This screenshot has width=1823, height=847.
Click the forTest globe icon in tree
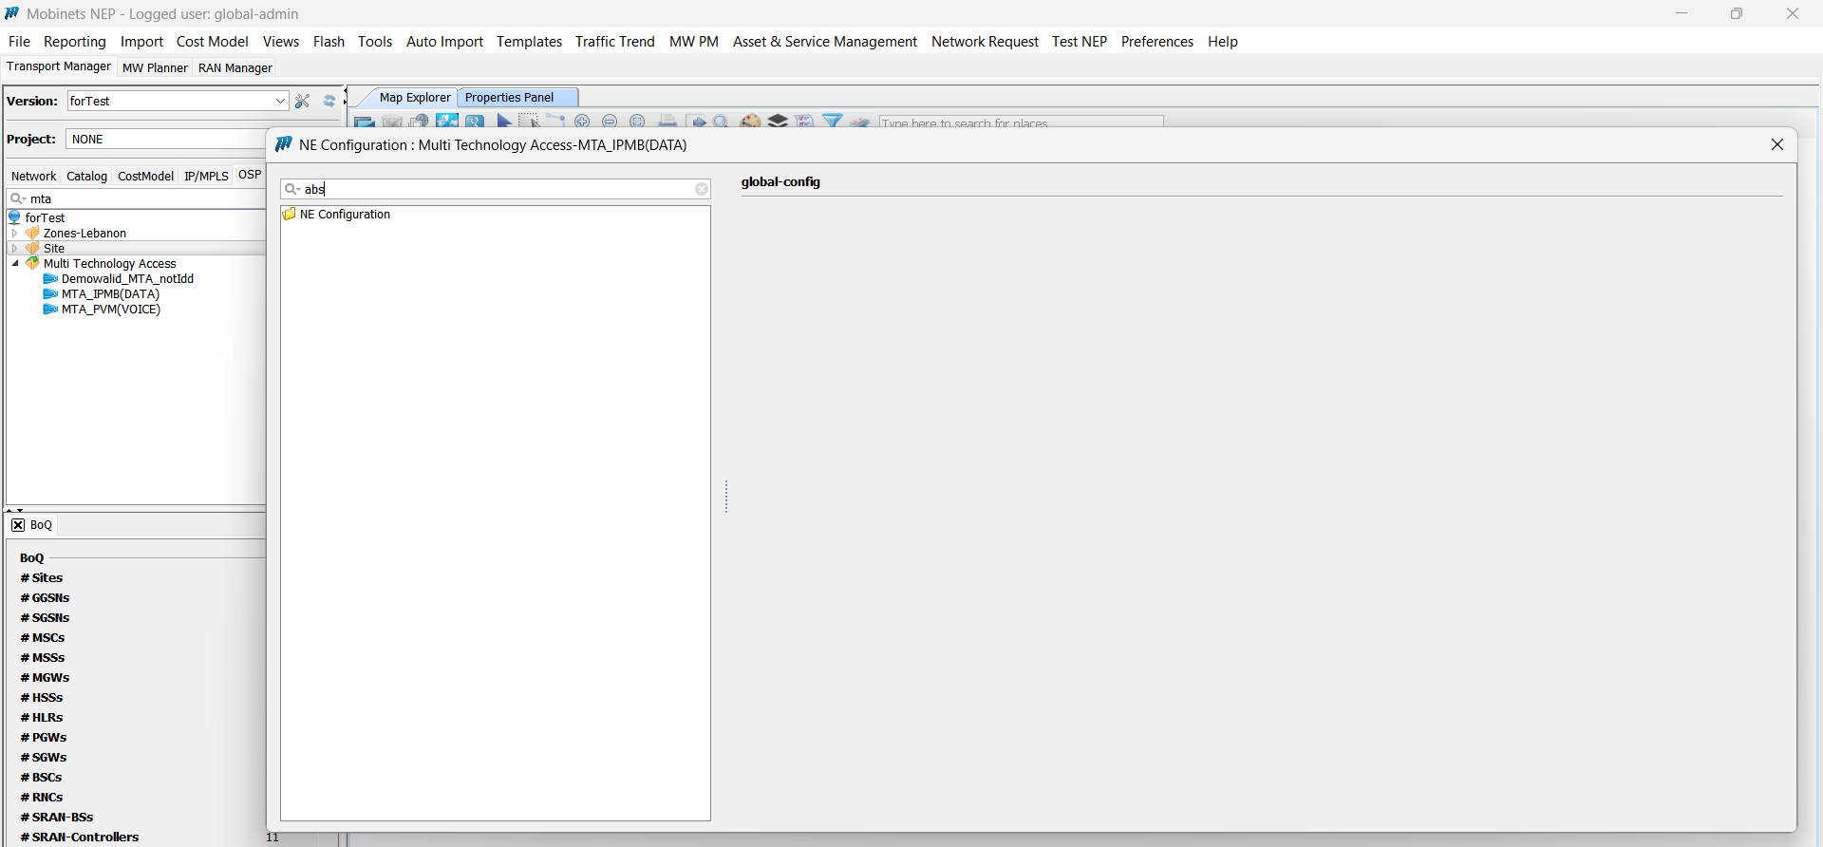pos(14,217)
